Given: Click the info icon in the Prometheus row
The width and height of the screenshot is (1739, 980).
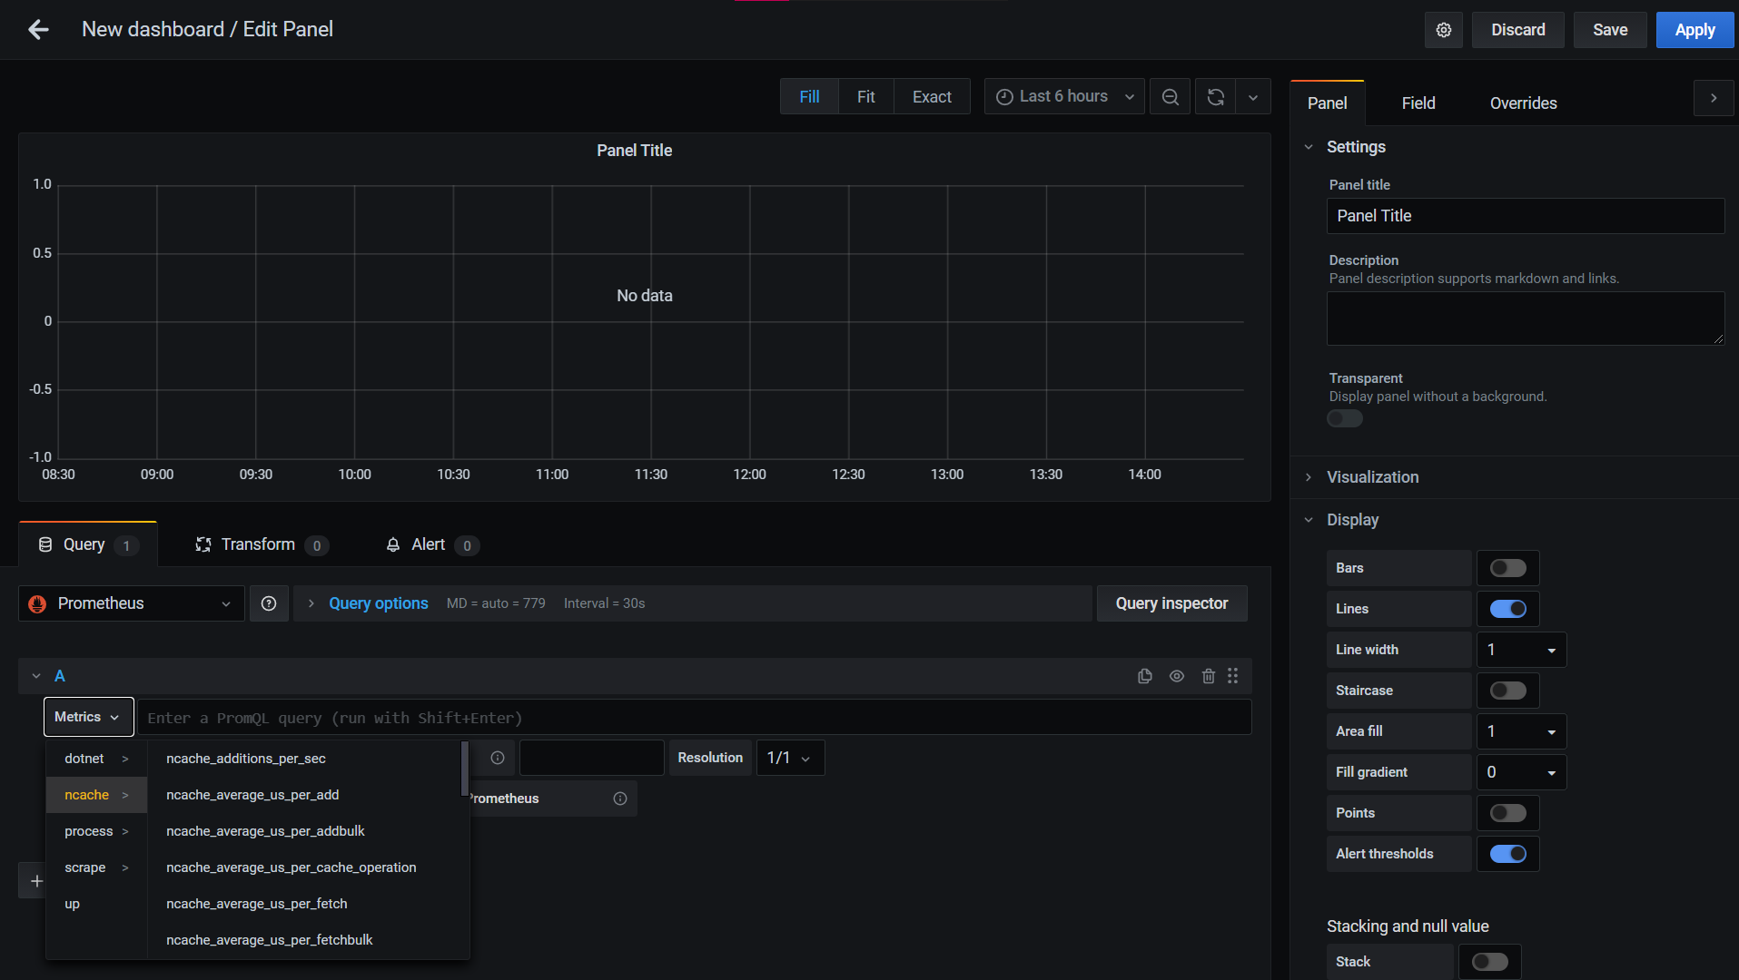Looking at the screenshot, I should click(x=620, y=799).
